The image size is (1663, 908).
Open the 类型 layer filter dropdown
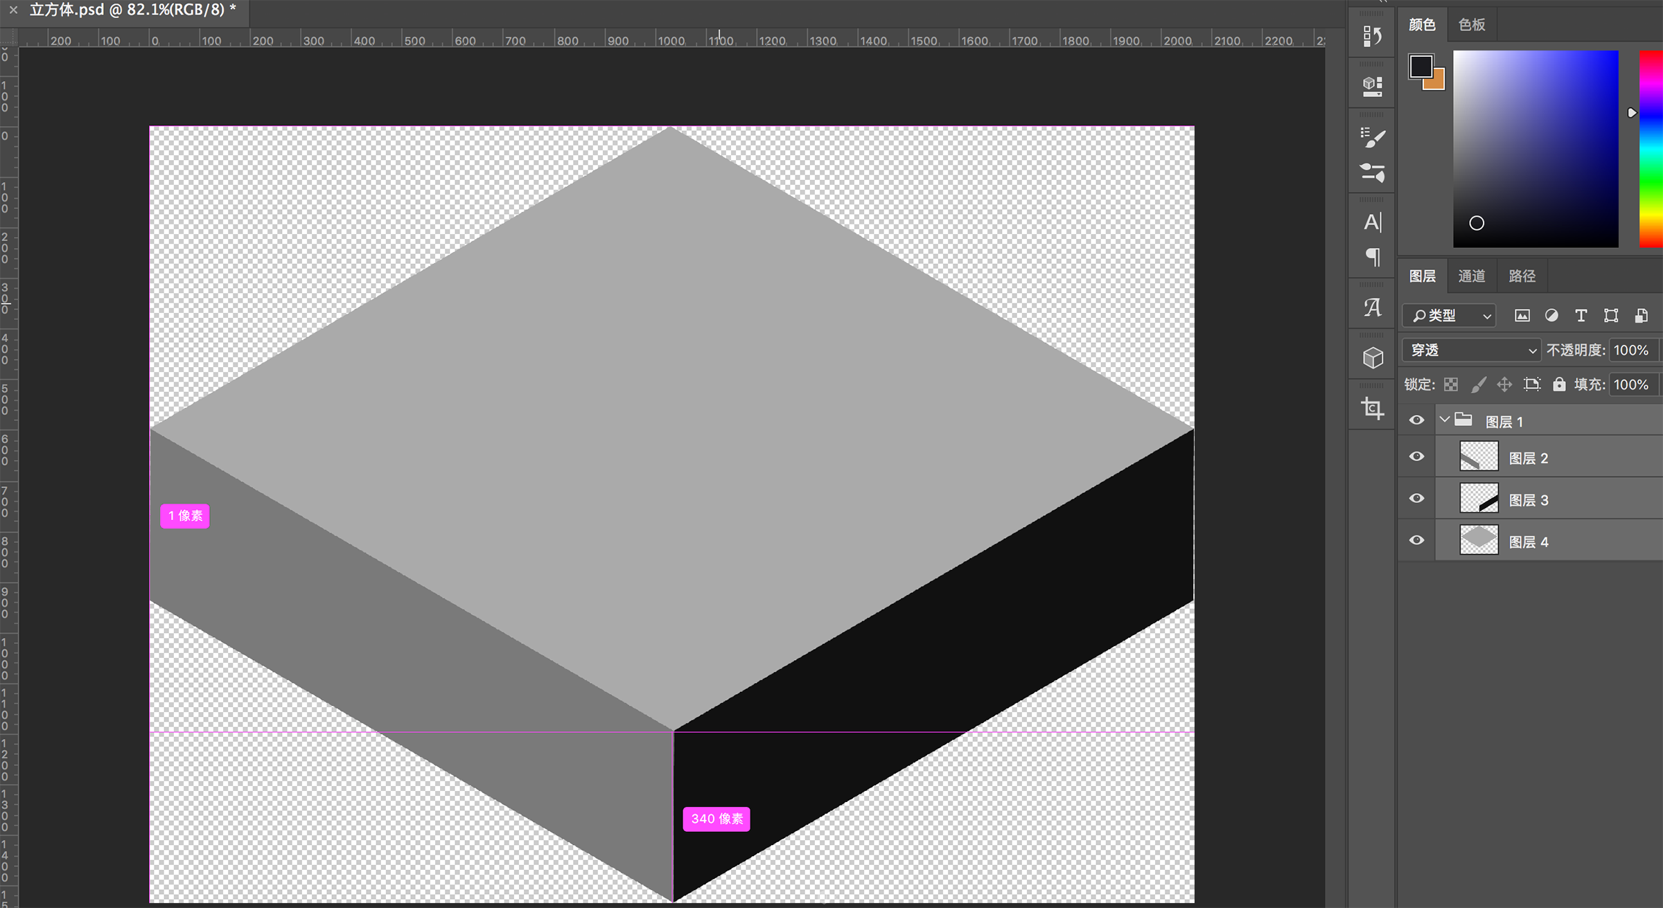point(1450,316)
